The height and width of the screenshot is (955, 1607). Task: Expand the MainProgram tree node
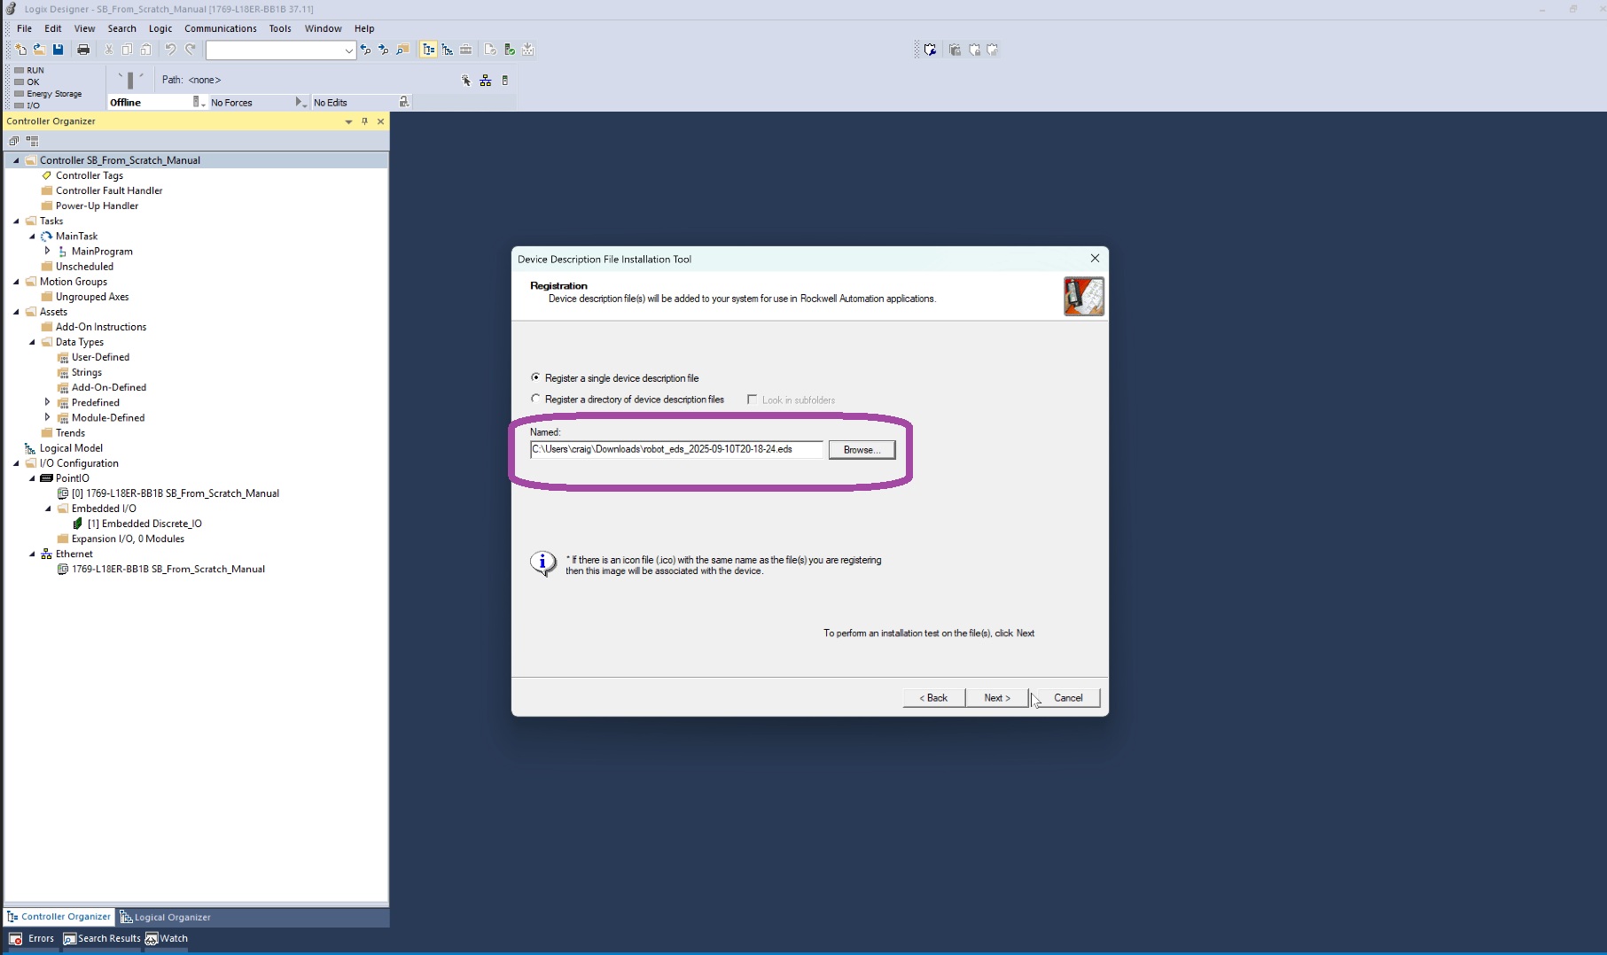(47, 251)
